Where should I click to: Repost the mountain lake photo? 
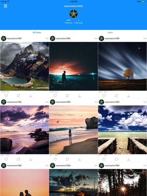tap(18, 96)
